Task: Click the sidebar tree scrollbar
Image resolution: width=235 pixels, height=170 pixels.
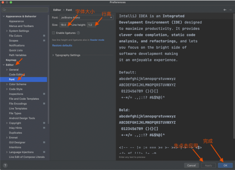Action: pyautogui.click(x=48, y=69)
